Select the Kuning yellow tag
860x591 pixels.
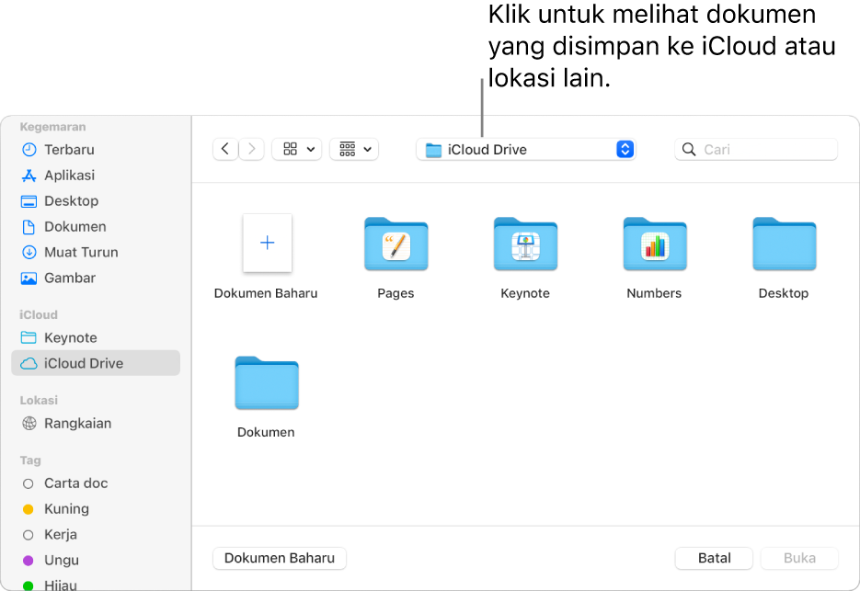coord(55,509)
